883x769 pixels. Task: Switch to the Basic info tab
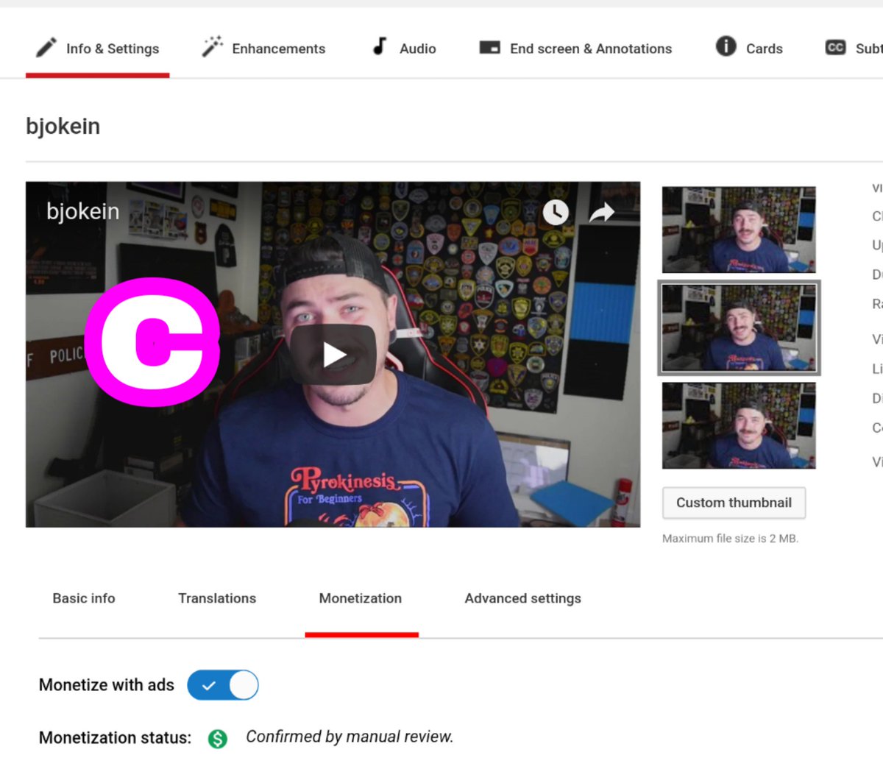(x=84, y=598)
